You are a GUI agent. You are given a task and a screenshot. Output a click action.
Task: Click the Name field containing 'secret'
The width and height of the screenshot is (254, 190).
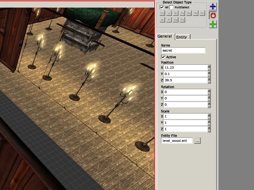183,50
